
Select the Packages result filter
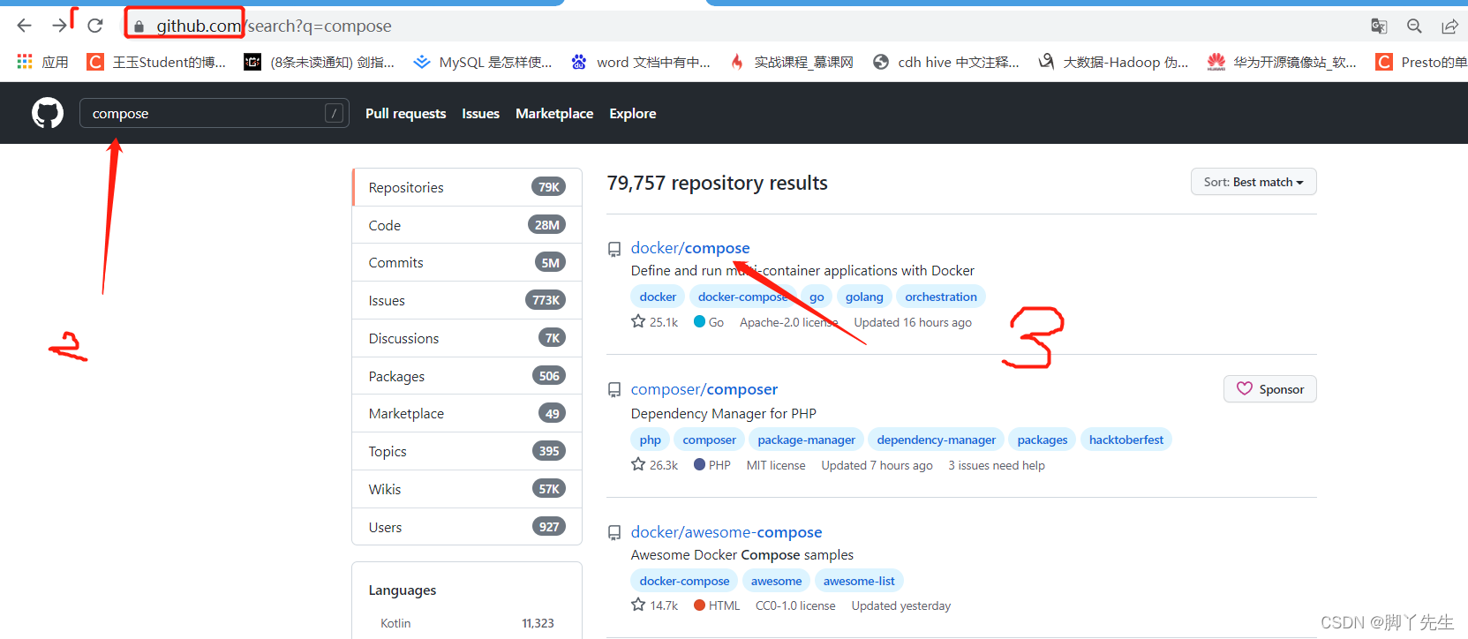click(467, 376)
